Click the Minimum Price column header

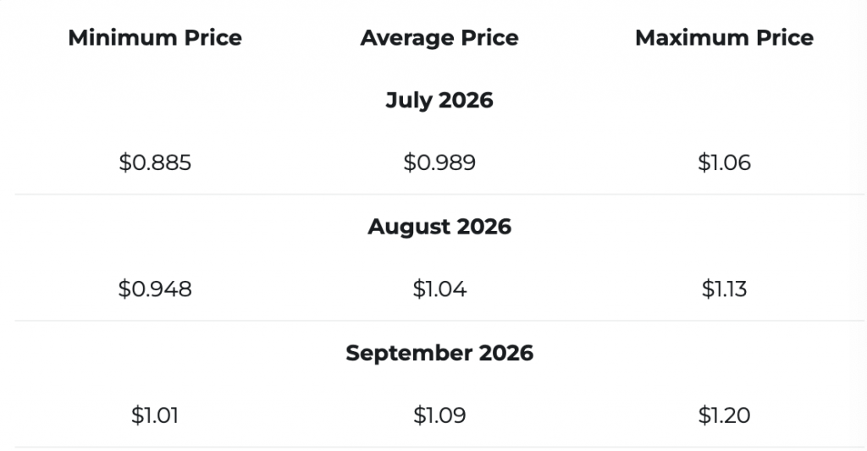155,37
